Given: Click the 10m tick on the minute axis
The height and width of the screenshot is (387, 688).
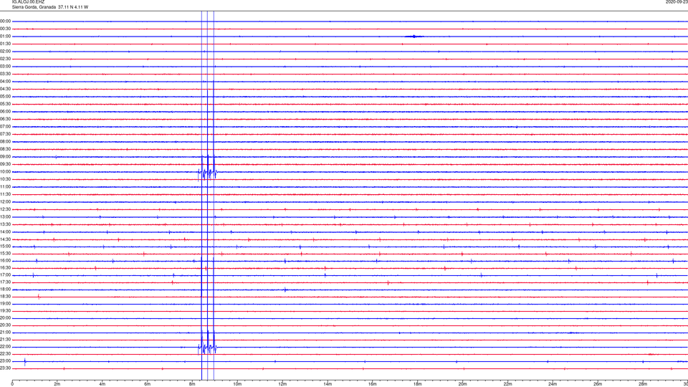Looking at the screenshot, I should coord(237,384).
